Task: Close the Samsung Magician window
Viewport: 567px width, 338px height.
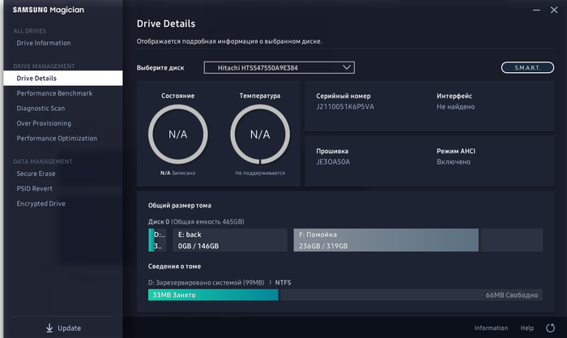Action: tap(555, 10)
